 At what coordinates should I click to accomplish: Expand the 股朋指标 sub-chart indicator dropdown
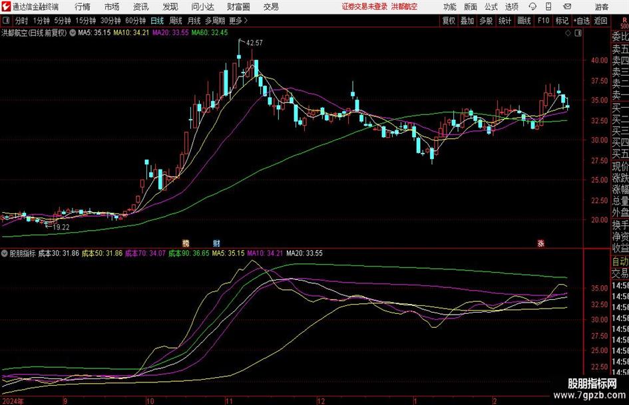(x=5, y=253)
